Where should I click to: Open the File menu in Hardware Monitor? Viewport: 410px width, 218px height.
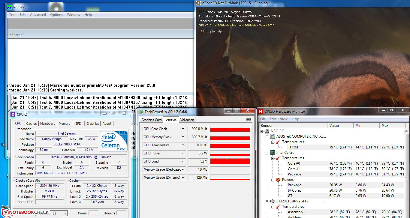tap(263, 119)
